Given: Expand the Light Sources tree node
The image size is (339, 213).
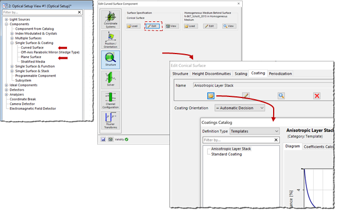Looking at the screenshot, I should click(x=7, y=20).
